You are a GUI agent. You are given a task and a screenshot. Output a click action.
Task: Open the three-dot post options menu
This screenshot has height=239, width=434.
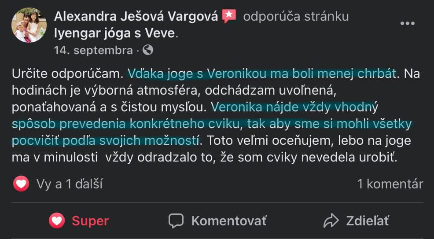coord(407,23)
